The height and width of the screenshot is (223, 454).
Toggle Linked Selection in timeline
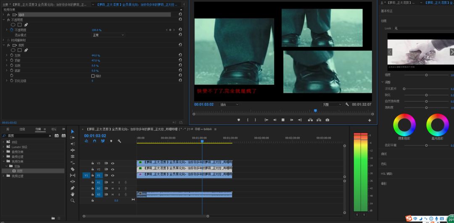pyautogui.click(x=103, y=141)
